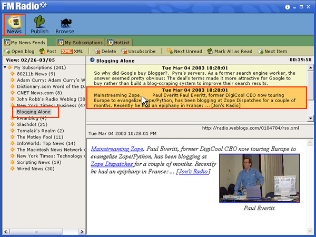The image size is (316, 237).
Task: Open the Zope Dispatches link
Action: [x=112, y=164]
